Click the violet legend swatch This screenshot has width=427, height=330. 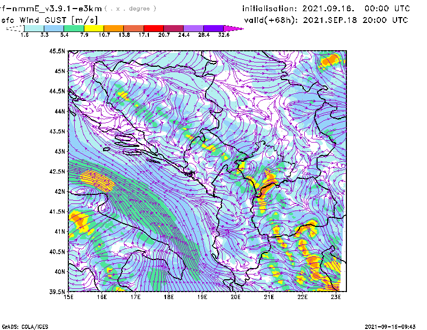point(213,28)
